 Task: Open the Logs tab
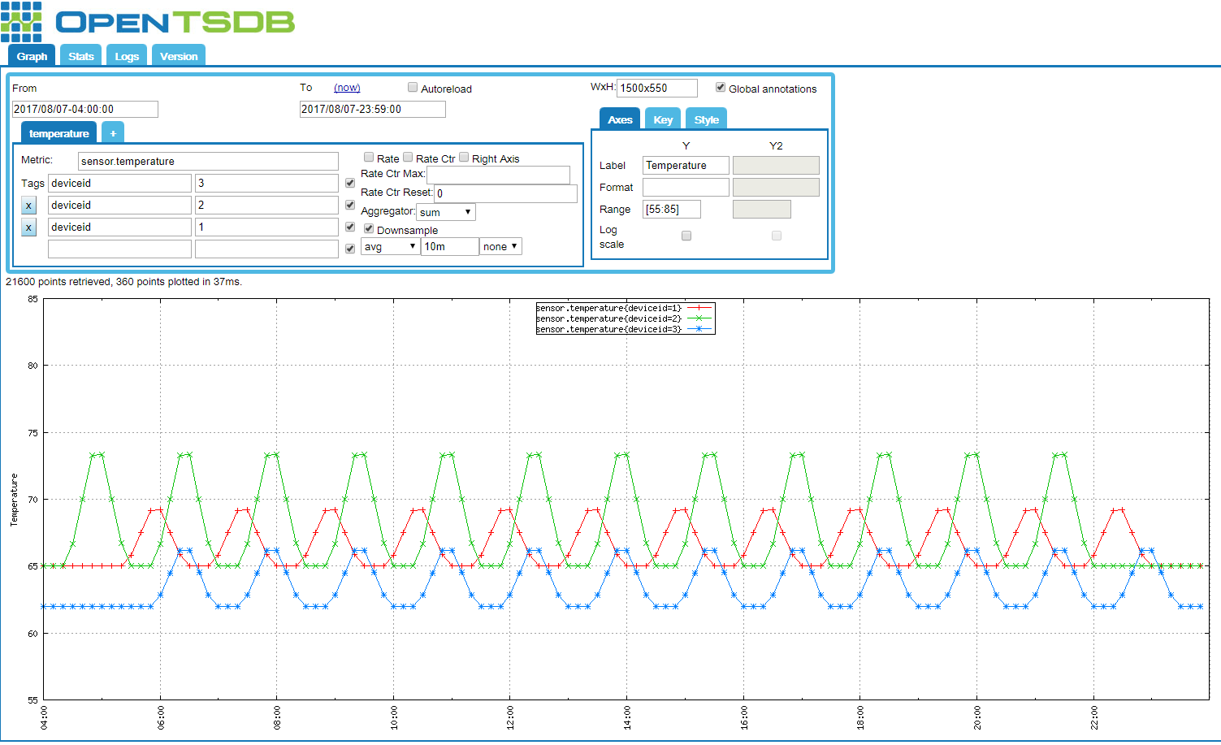pyautogui.click(x=127, y=56)
